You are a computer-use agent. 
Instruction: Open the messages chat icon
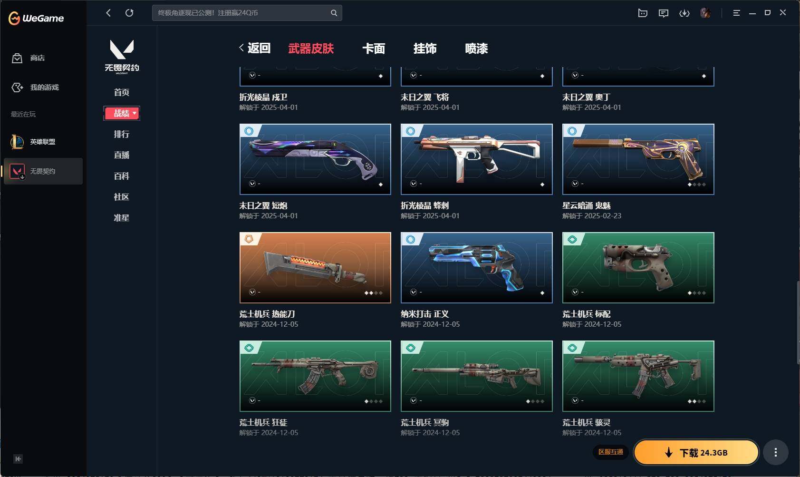pos(664,13)
